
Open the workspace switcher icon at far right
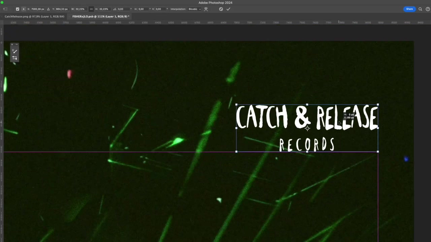(427, 9)
